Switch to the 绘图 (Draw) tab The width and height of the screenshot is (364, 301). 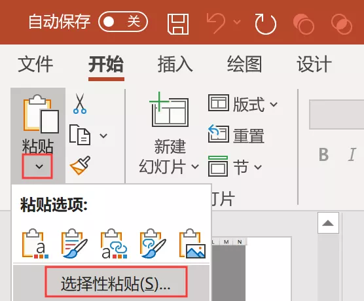(x=244, y=64)
